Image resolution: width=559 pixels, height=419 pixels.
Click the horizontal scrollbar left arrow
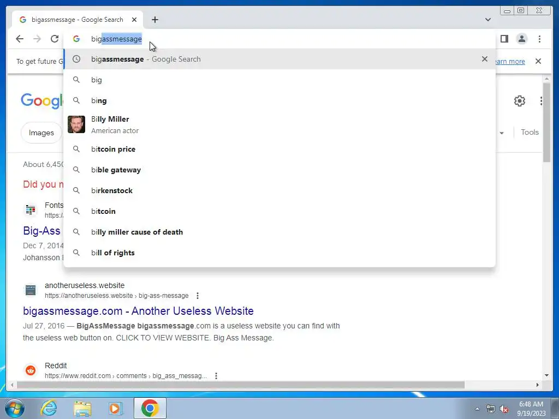coord(12,385)
